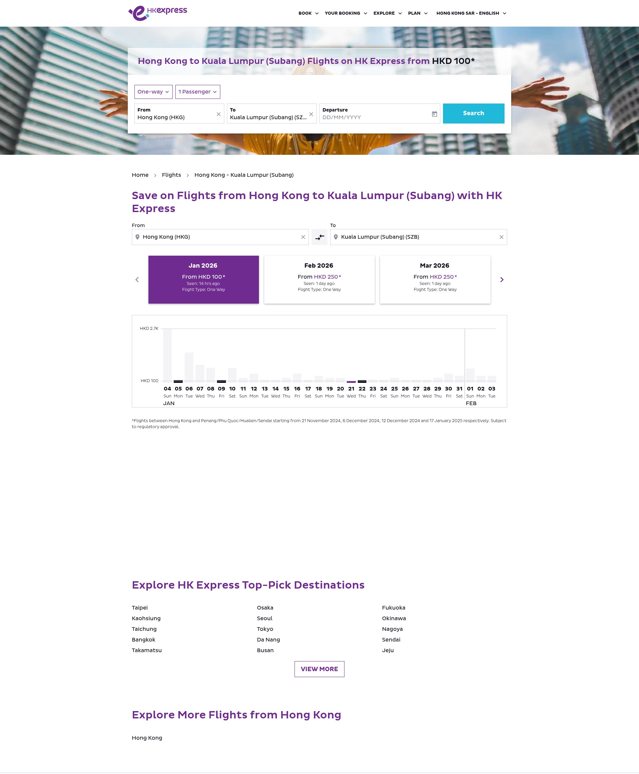Click the HK Express logo
The image size is (639, 774).
157,13
